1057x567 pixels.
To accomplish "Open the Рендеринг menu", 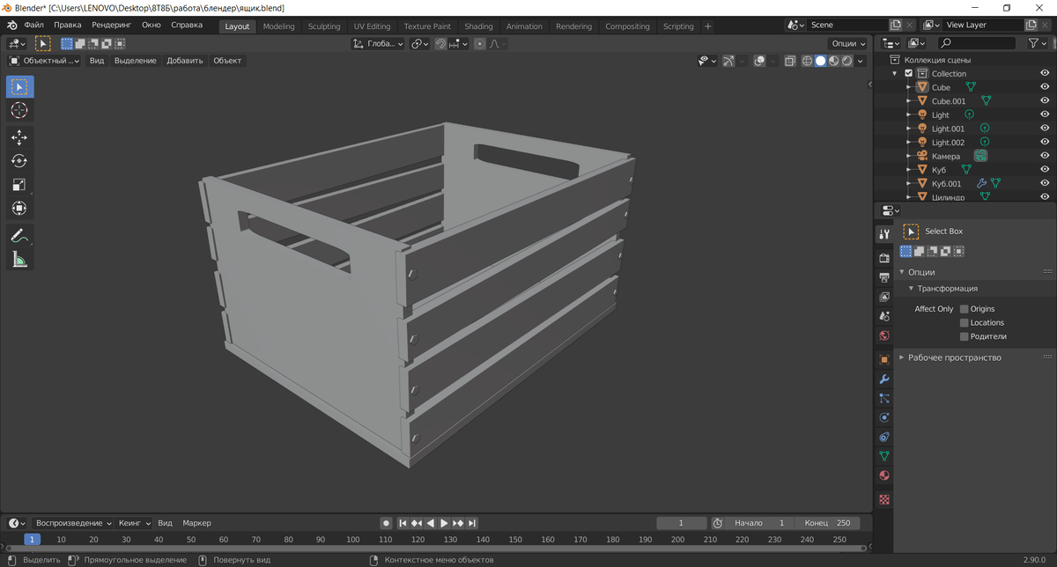I will [111, 26].
